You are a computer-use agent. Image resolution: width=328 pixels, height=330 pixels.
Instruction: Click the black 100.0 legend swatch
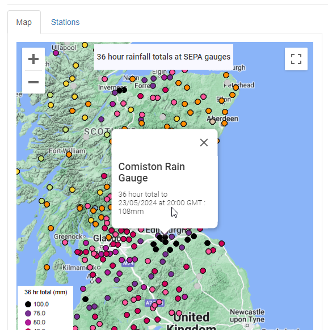(28, 304)
